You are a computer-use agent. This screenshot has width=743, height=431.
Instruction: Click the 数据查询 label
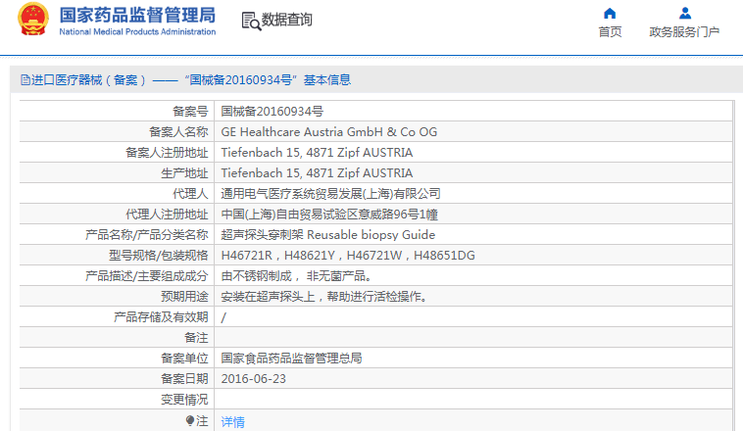286,20
